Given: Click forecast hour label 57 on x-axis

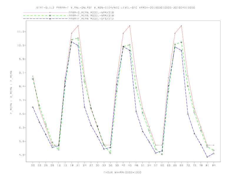Looking at the screenshot, I should tap(156, 165).
